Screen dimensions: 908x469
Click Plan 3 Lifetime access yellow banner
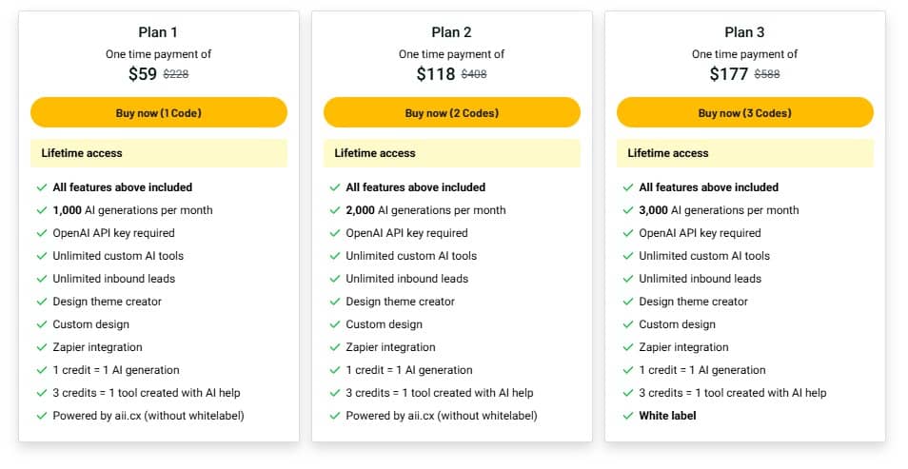point(745,153)
